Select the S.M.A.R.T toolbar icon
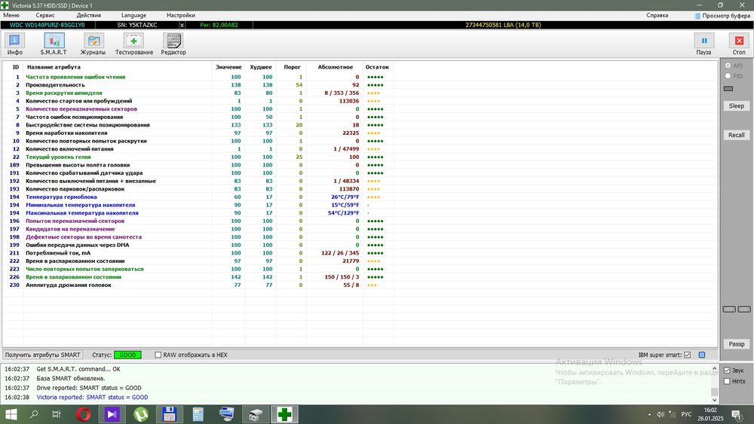 pyautogui.click(x=54, y=44)
